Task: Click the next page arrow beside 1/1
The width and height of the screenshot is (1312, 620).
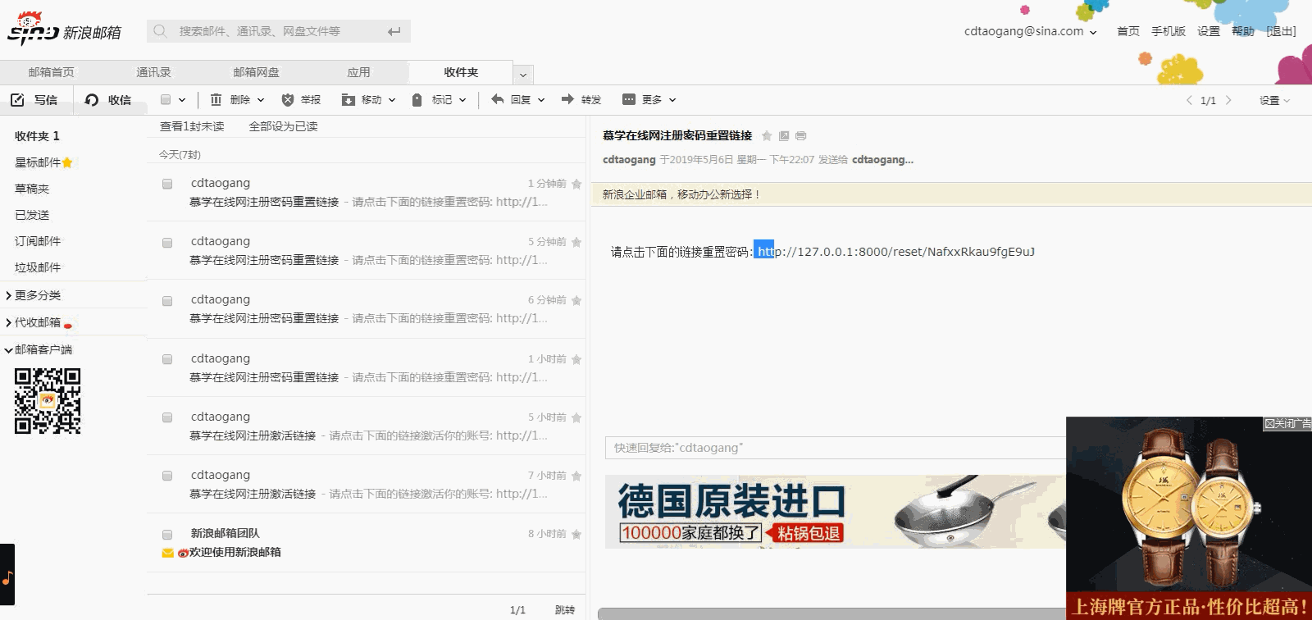Action: (x=1228, y=100)
